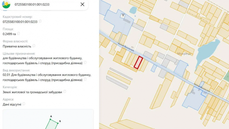
Task: Select vertex point Б in parcel diagram
Action: pyautogui.click(x=58, y=123)
